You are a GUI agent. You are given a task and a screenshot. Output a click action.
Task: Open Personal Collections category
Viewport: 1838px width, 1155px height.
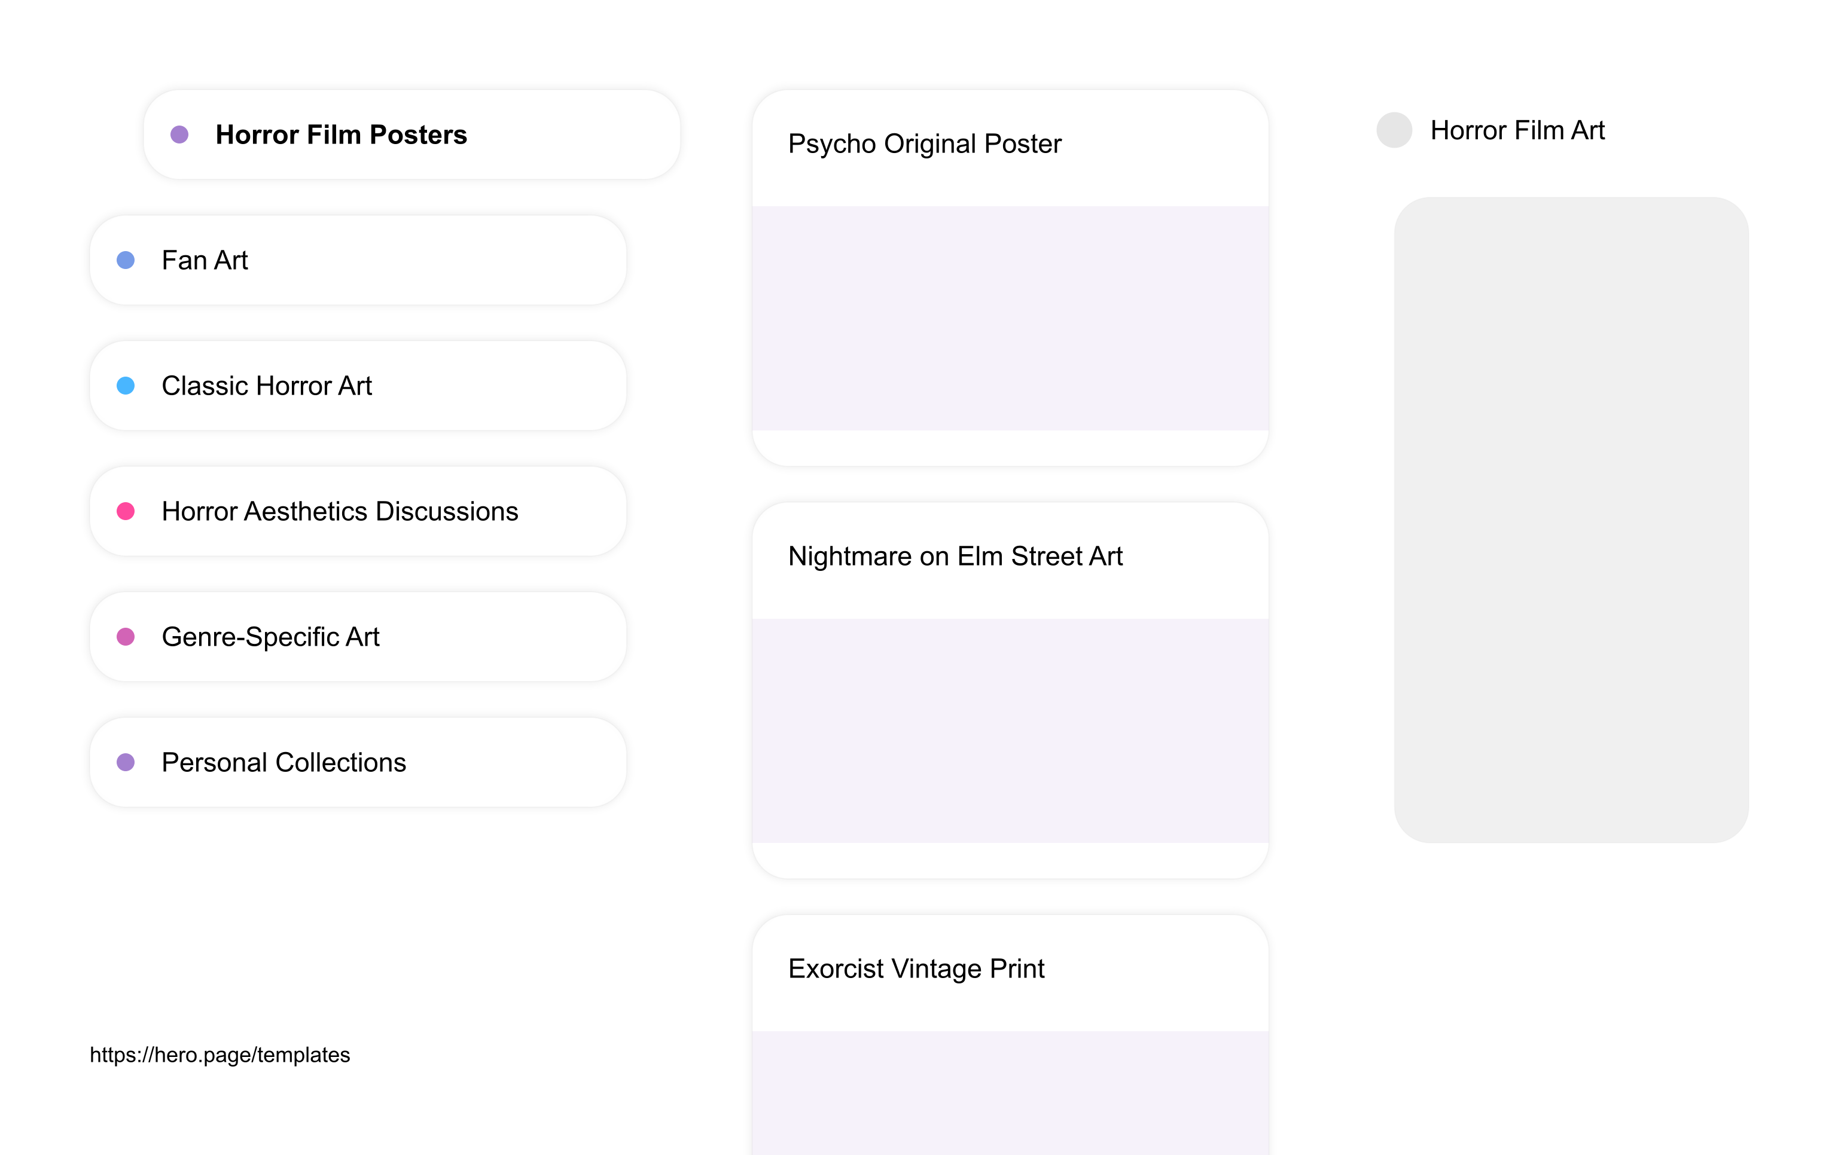(358, 762)
